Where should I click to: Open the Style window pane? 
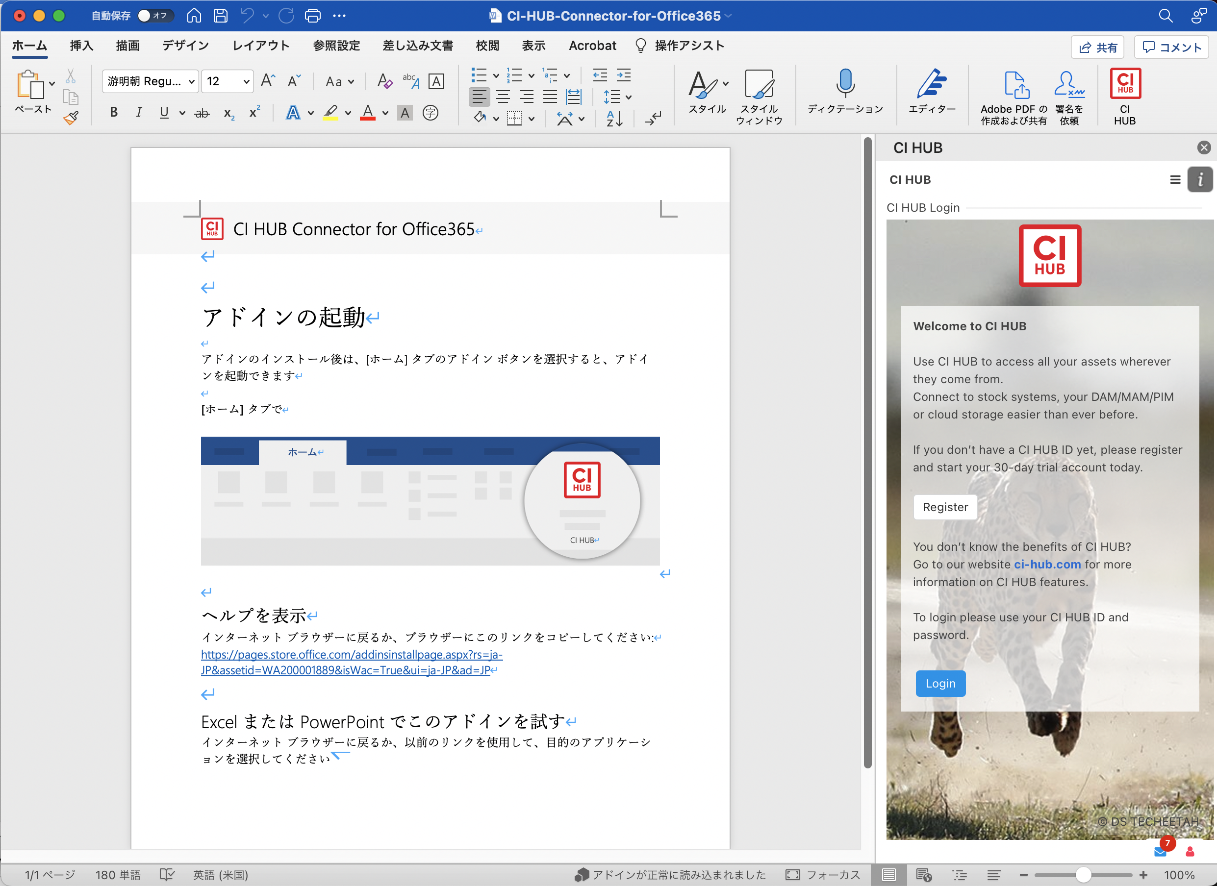pyautogui.click(x=759, y=97)
